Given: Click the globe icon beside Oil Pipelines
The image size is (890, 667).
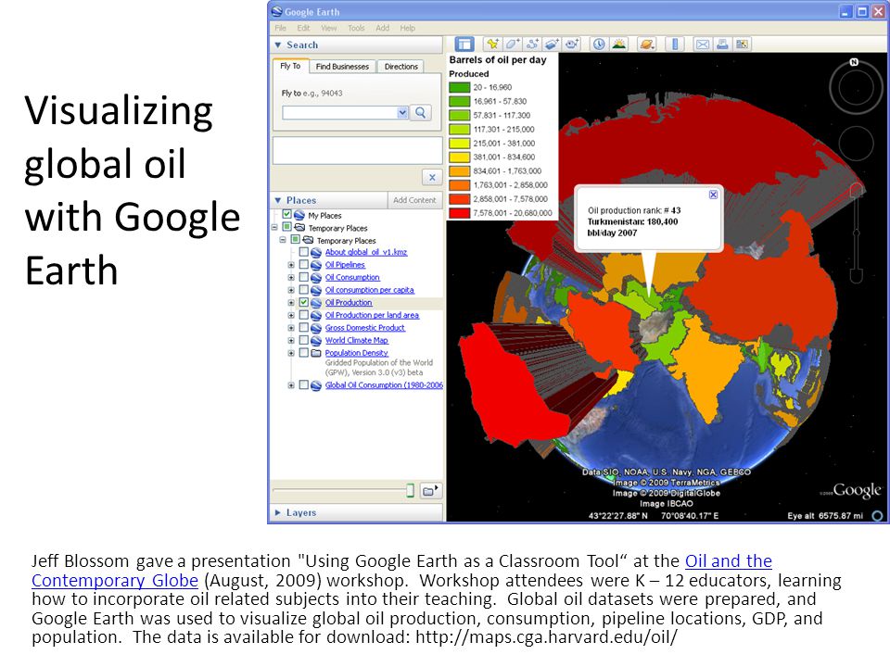Looking at the screenshot, I should 316,265.
